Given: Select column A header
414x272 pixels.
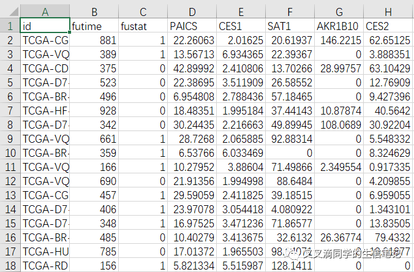Looking at the screenshot, I should point(45,12).
